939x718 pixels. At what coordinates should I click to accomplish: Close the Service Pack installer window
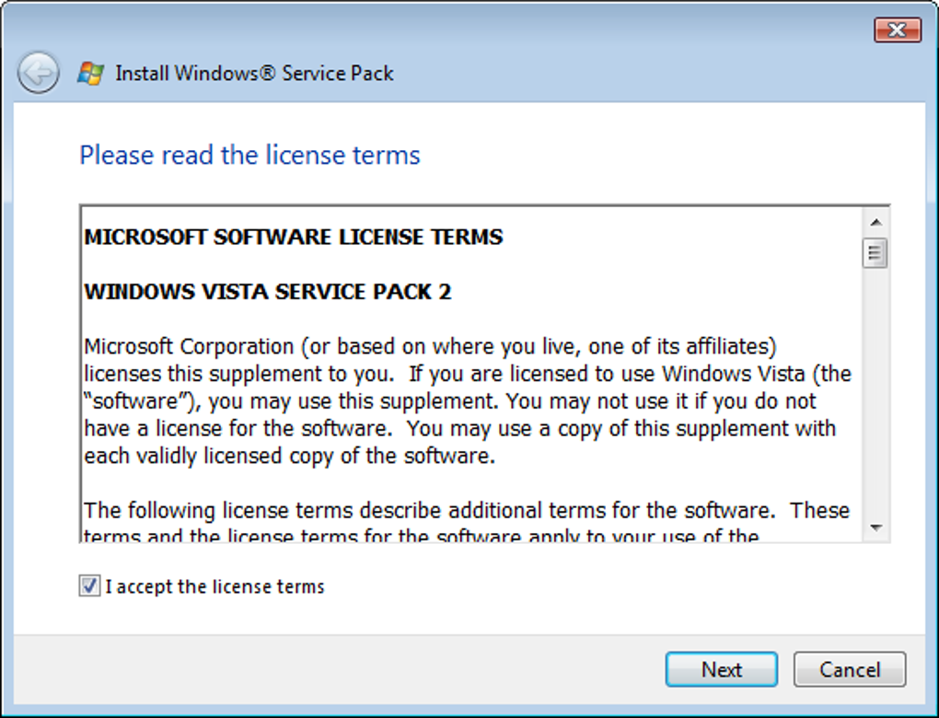coord(897,29)
